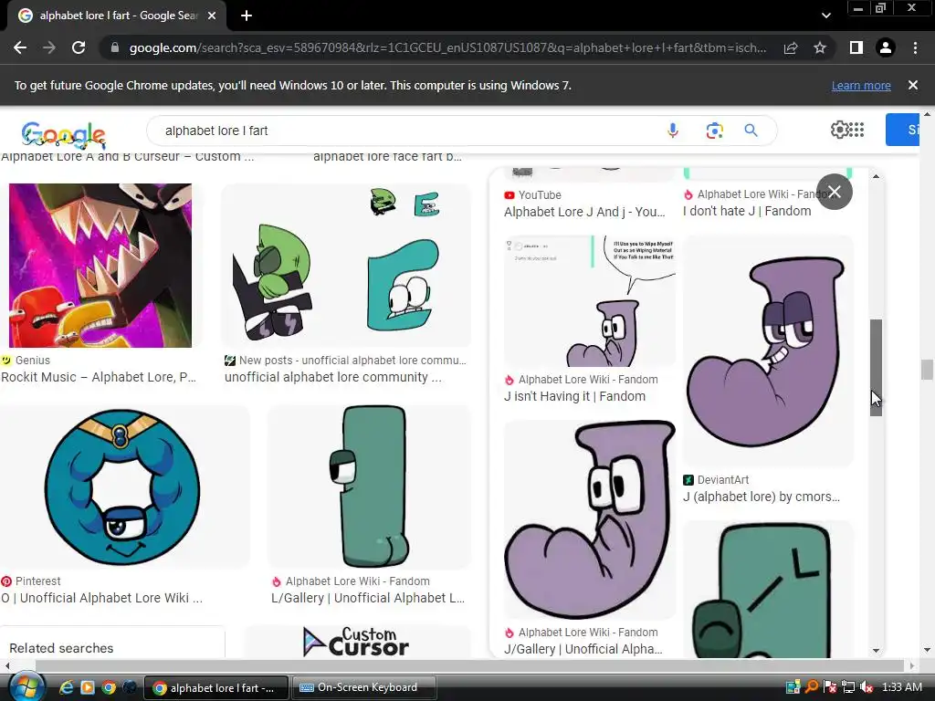935x701 pixels.
Task: Open the Action Center flag tray icon
Action: click(x=830, y=687)
